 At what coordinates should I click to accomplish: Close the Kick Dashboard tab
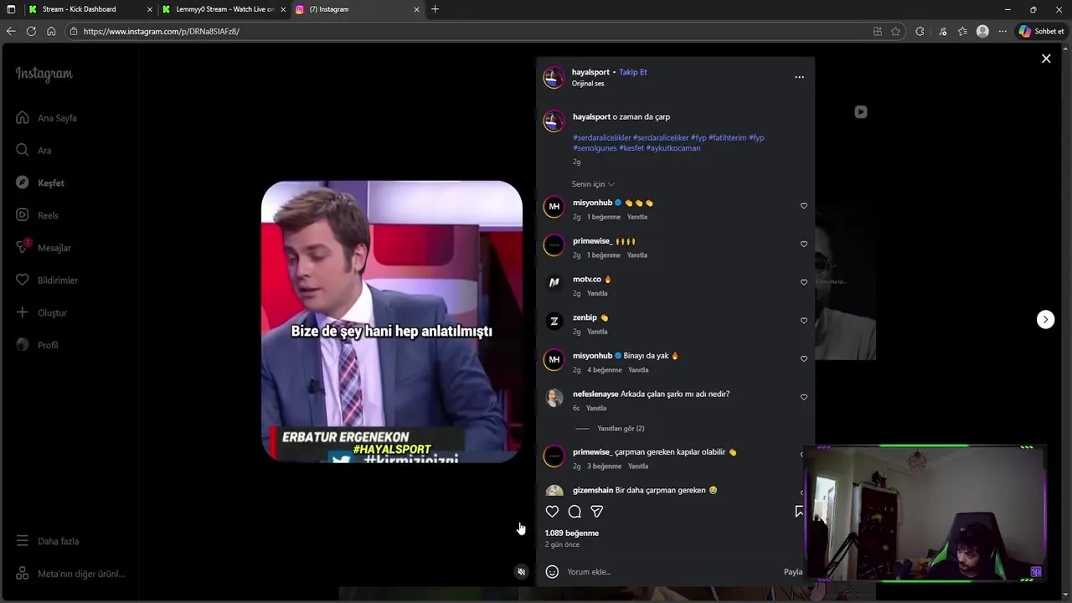[x=150, y=9]
